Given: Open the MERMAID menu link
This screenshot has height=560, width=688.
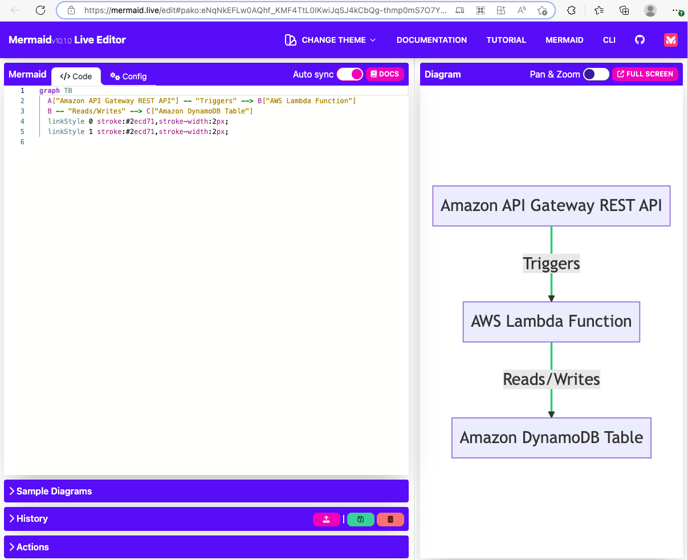Looking at the screenshot, I should (x=564, y=40).
